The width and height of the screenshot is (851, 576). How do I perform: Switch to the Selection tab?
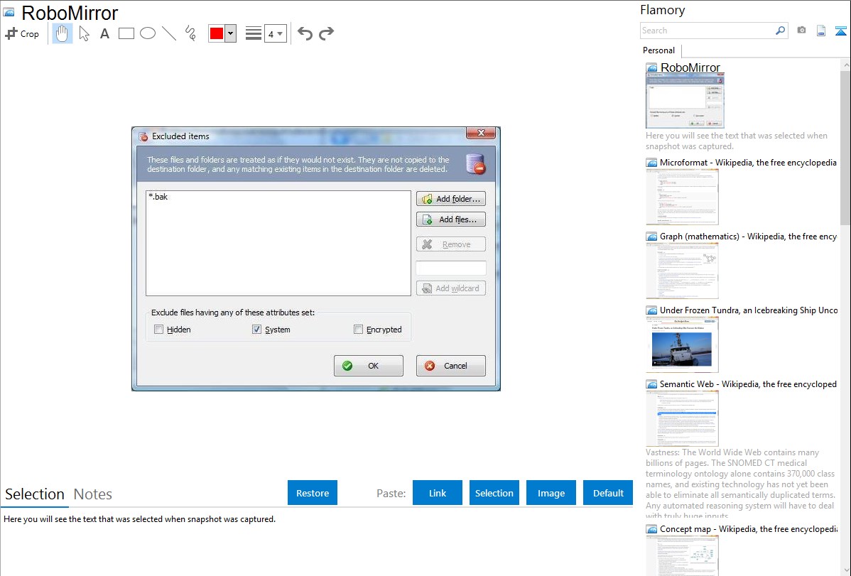[35, 494]
